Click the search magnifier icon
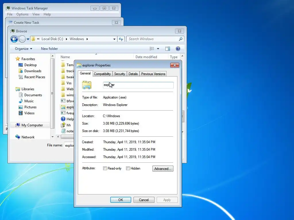 [181, 39]
